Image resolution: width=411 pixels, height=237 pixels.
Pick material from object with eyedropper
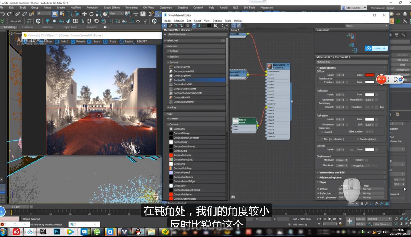click(x=171, y=26)
